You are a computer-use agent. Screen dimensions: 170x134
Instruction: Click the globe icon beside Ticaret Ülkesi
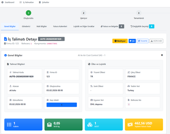point(91,72)
